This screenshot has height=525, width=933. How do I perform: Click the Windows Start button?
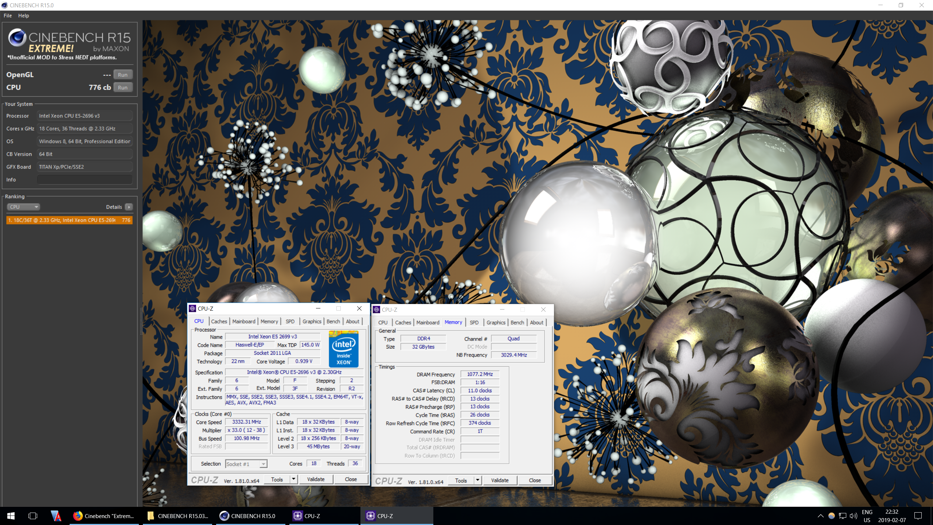11,516
